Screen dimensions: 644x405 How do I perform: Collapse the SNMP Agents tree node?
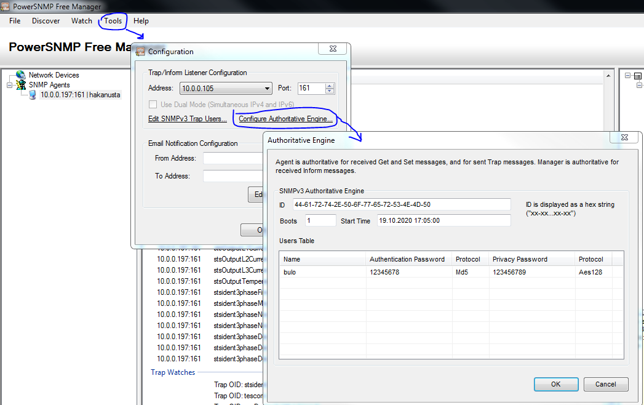point(9,85)
